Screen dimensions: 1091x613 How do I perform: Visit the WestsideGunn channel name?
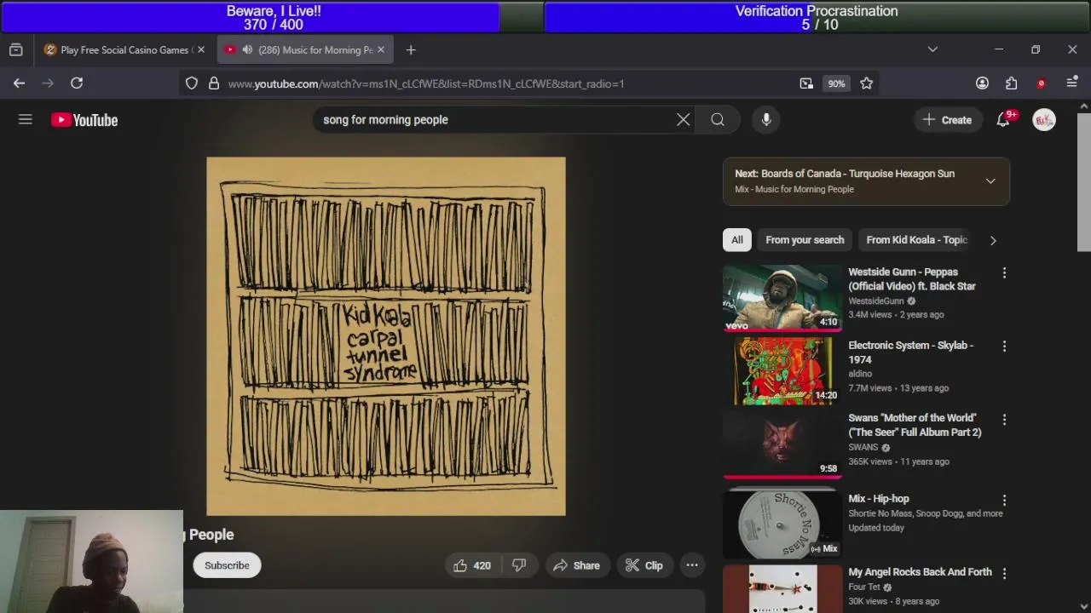click(876, 301)
